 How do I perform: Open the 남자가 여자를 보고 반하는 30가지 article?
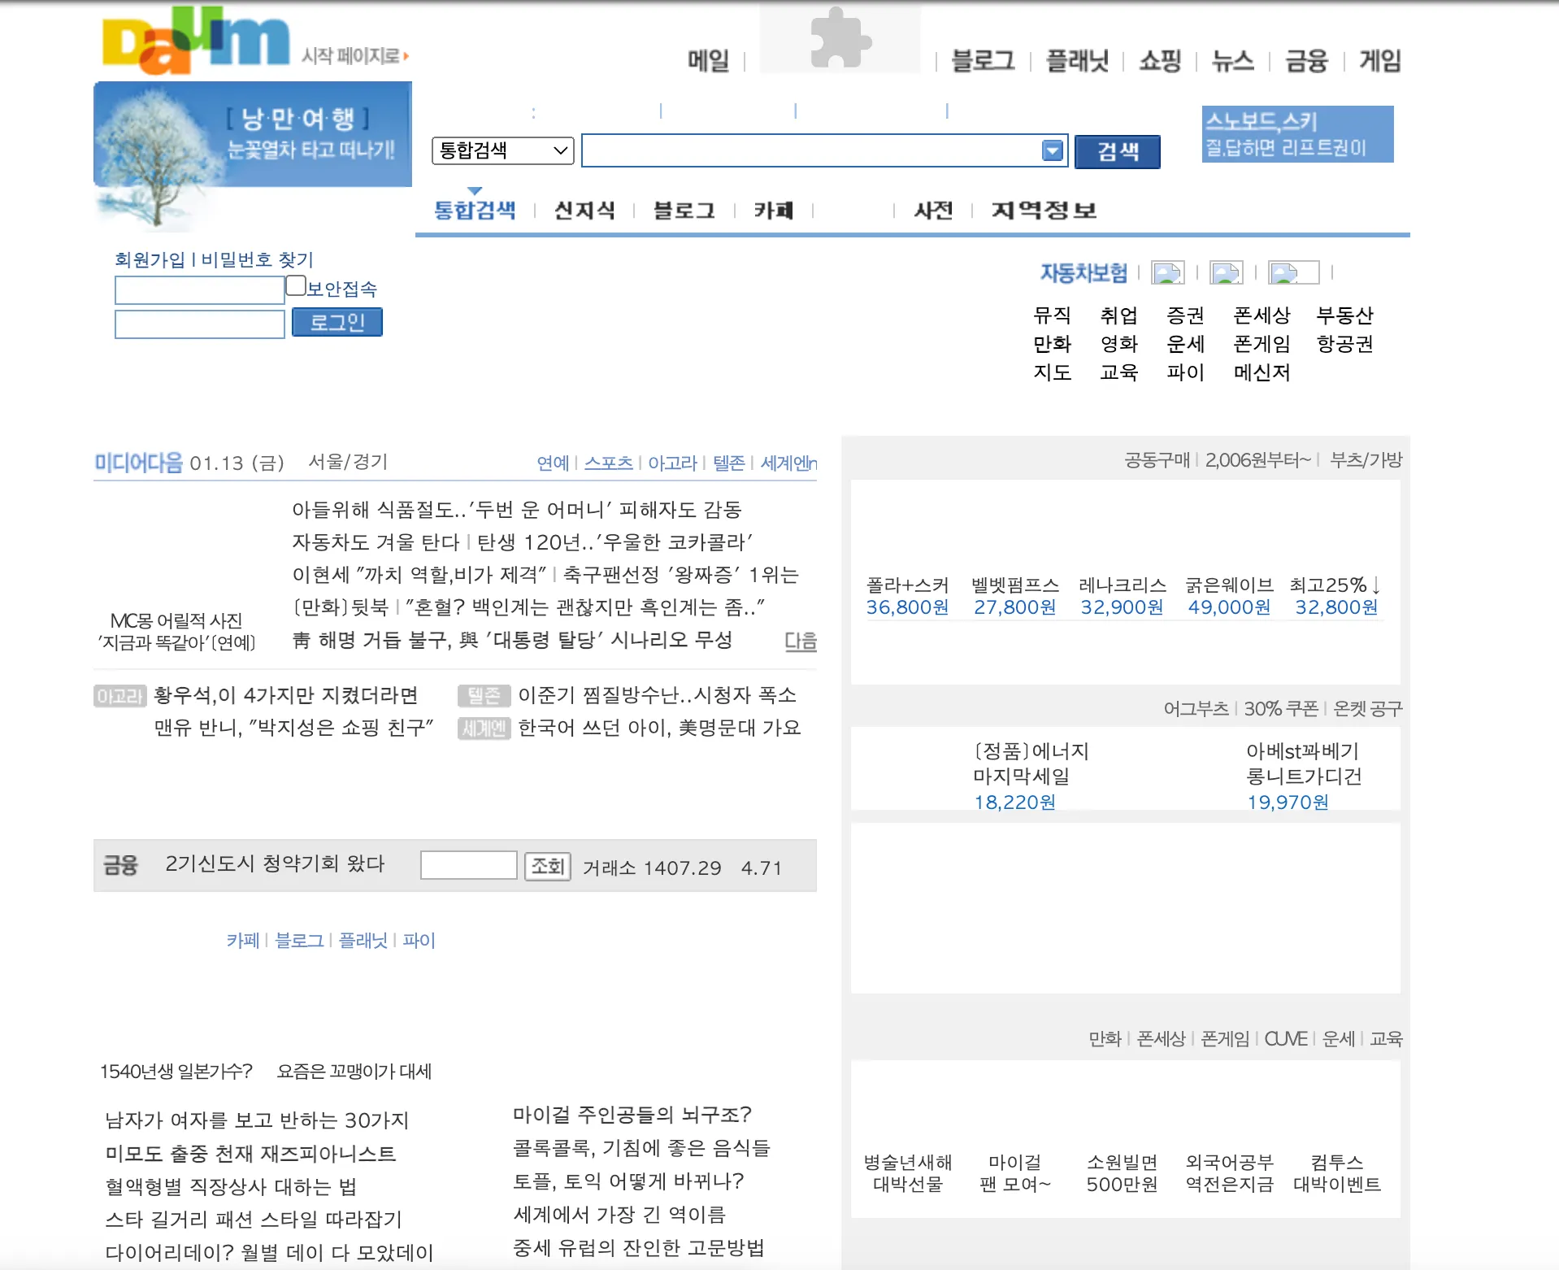tap(258, 1120)
